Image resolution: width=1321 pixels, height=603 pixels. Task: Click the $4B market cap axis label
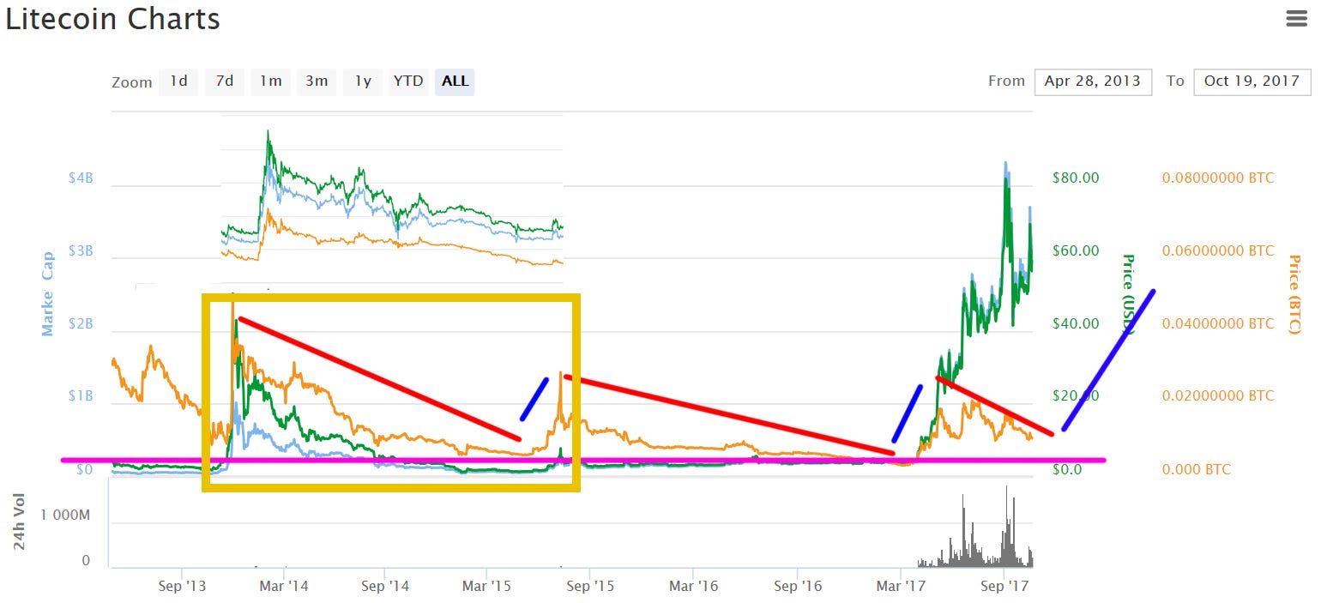pyautogui.click(x=81, y=178)
